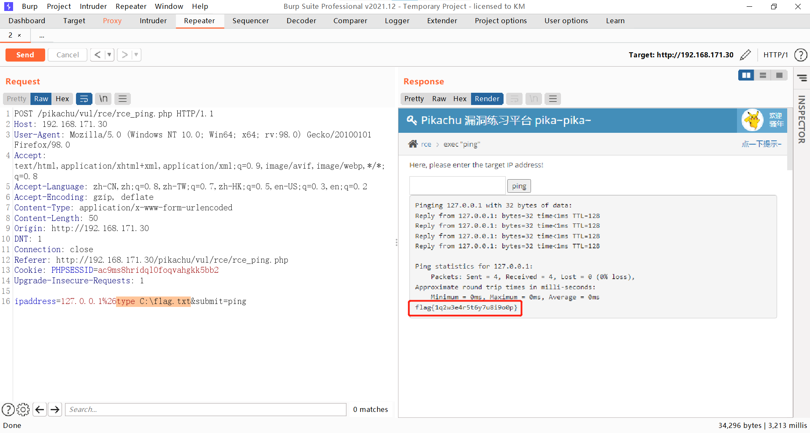Switch request view to Pretty
810x433 pixels.
tap(16, 99)
